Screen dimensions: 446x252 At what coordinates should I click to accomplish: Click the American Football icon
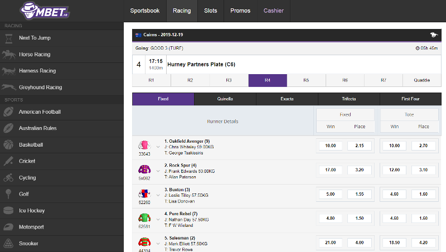8,112
